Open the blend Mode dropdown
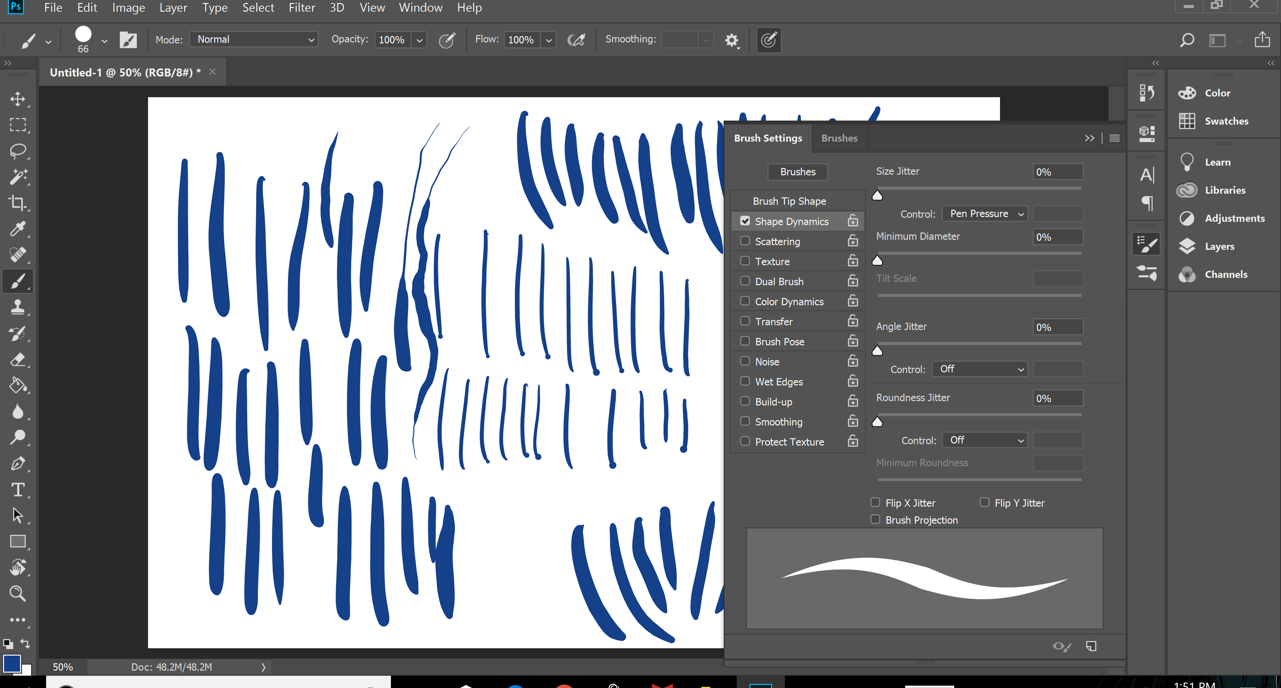This screenshot has height=688, width=1281. [x=254, y=39]
